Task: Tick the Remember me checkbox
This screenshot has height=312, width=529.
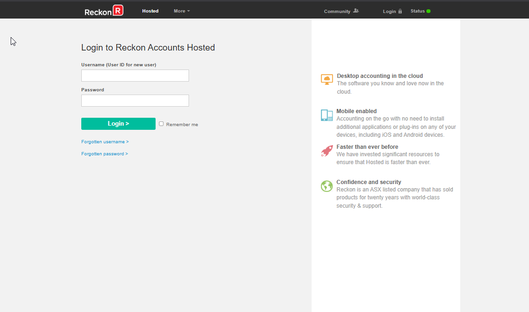Action: tap(161, 124)
